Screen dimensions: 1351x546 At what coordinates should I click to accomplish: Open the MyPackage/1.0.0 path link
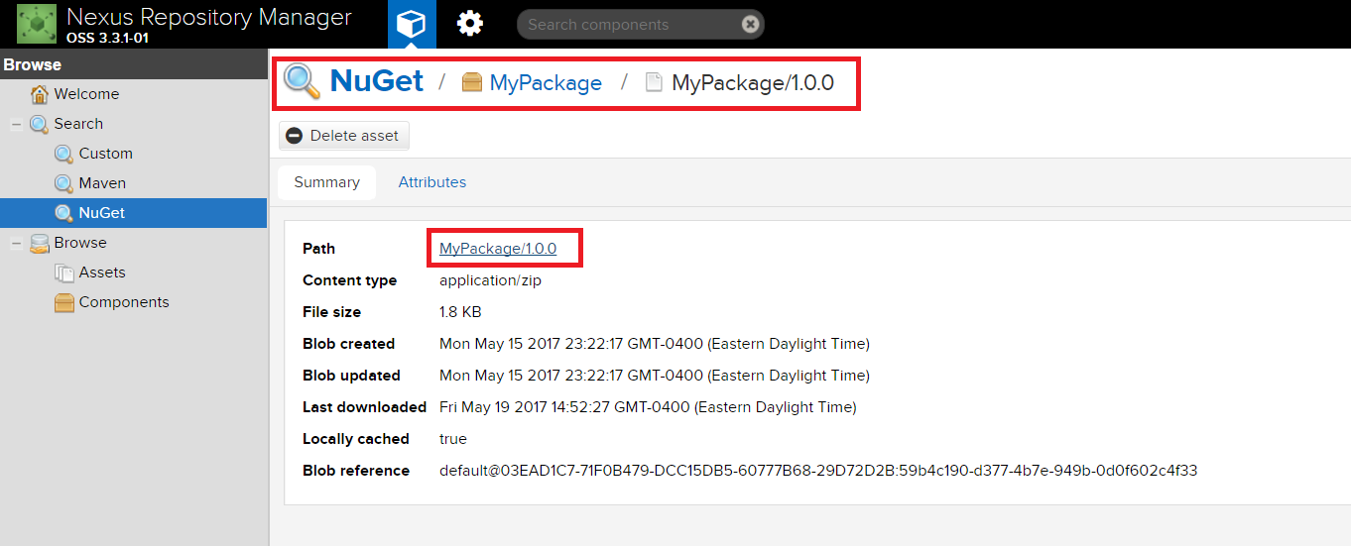498,249
